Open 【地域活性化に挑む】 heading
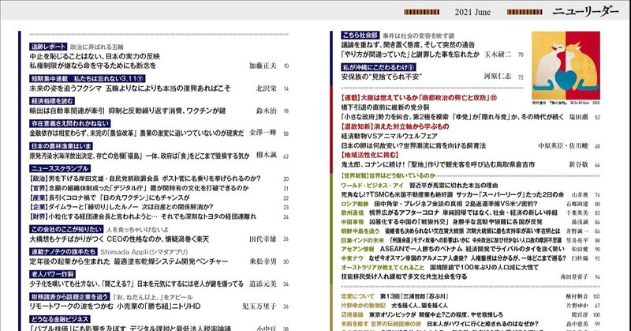The image size is (631, 331). (369, 155)
